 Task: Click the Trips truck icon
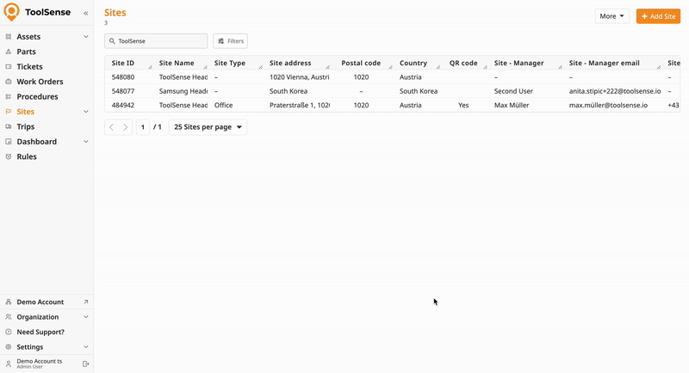[9, 126]
